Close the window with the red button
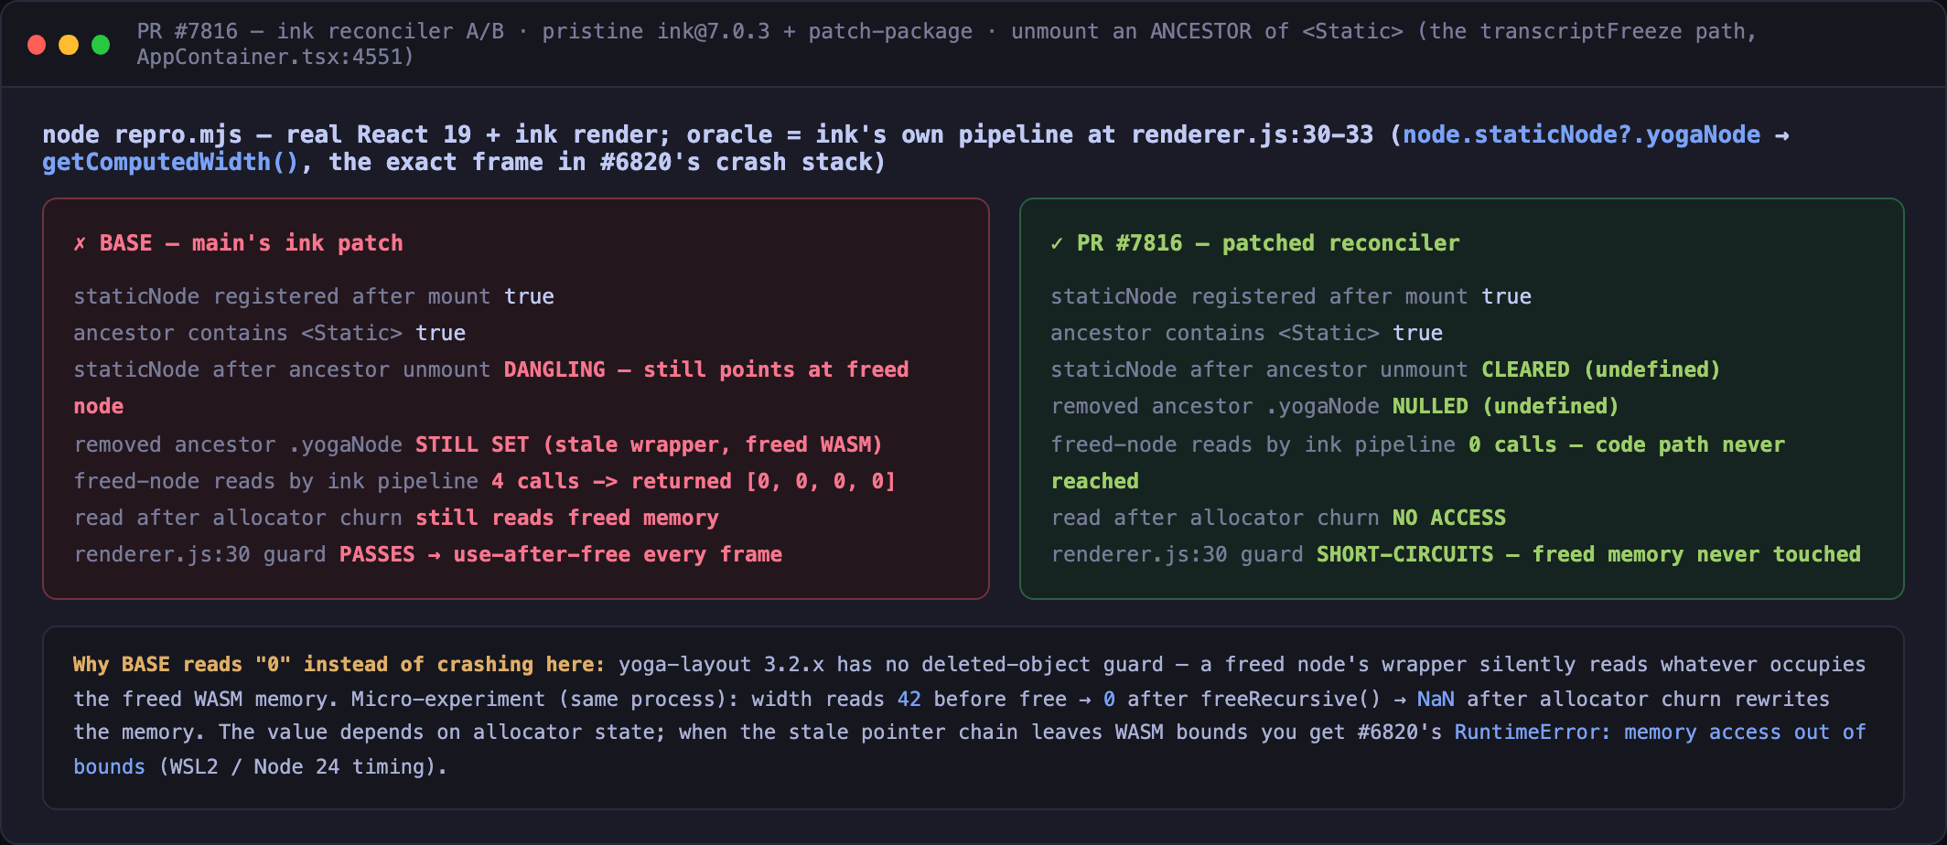This screenshot has width=1947, height=845. click(x=37, y=45)
